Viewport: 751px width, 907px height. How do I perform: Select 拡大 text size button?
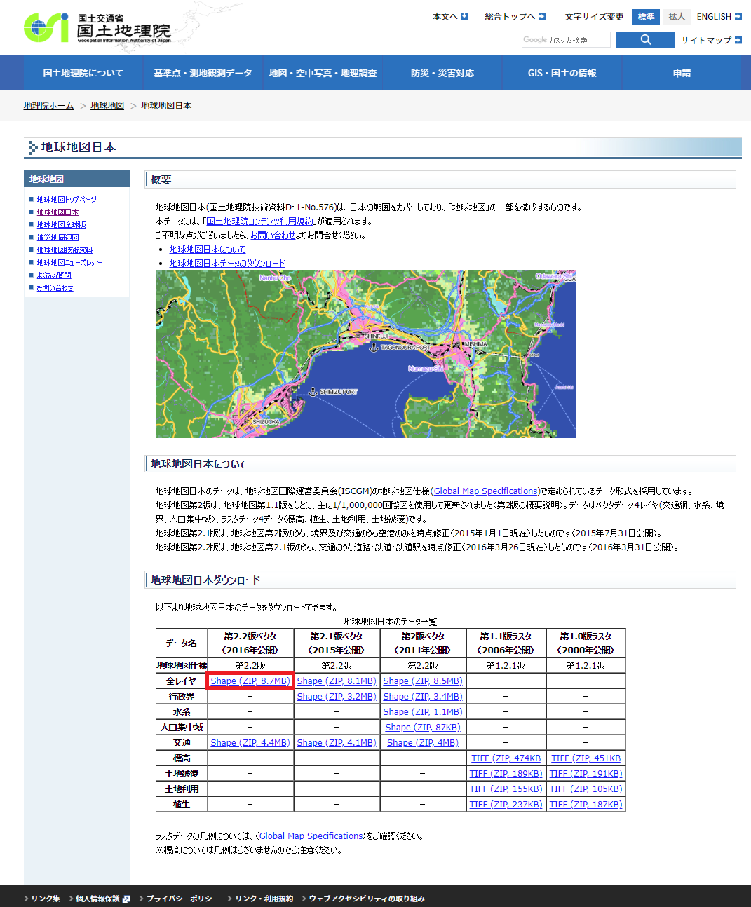click(x=677, y=16)
